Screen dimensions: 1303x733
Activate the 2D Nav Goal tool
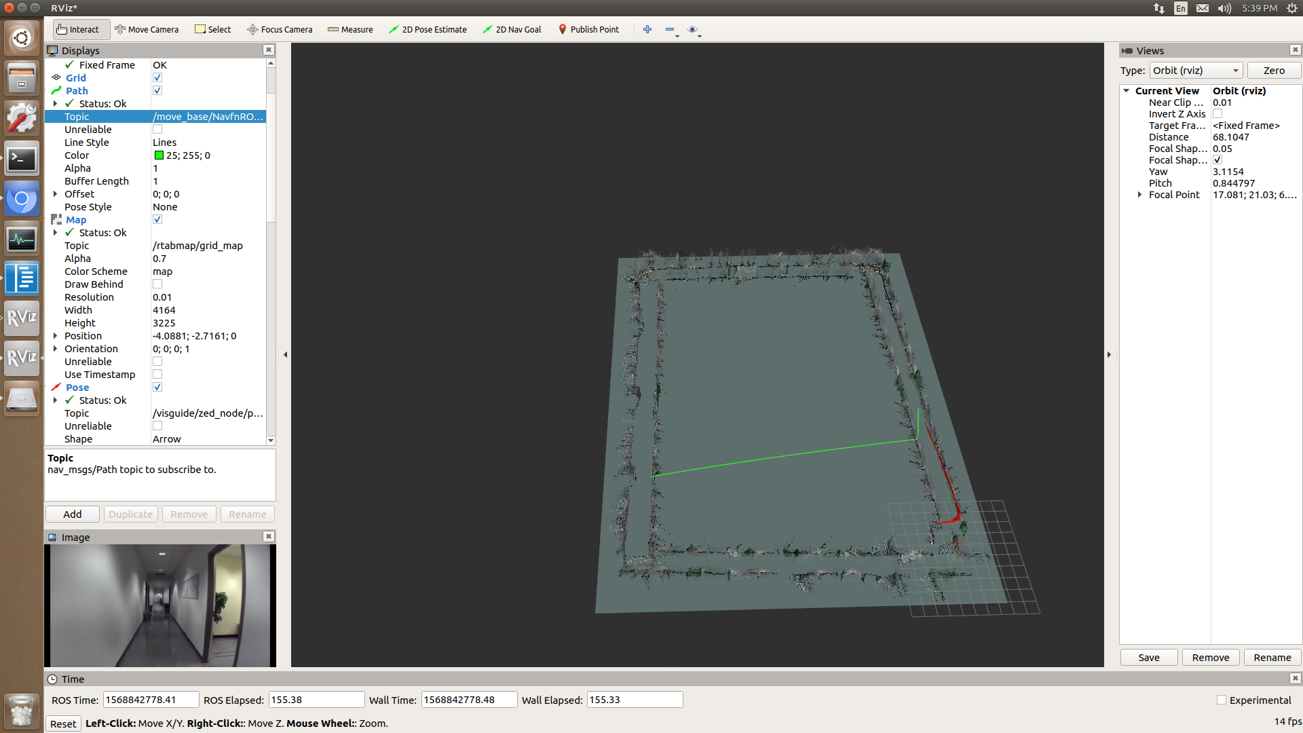coord(512,29)
